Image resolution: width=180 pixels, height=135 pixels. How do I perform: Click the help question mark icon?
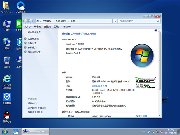pyautogui.click(x=156, y=30)
